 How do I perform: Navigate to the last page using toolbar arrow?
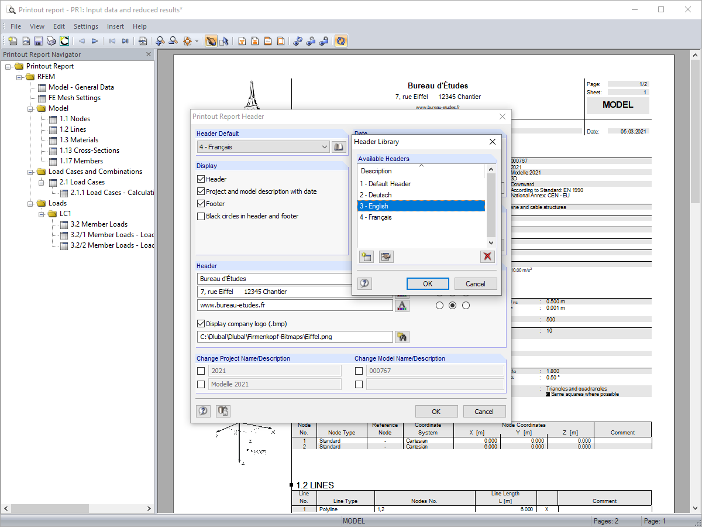[125, 40]
